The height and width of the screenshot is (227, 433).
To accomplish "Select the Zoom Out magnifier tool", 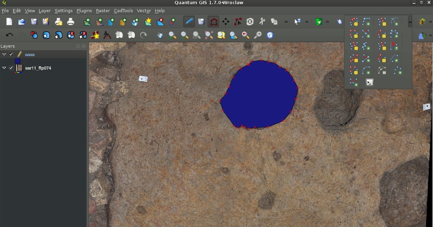I will tap(184, 35).
